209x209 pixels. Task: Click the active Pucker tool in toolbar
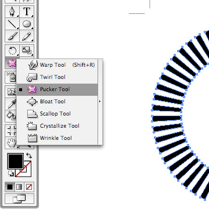(x=11, y=63)
